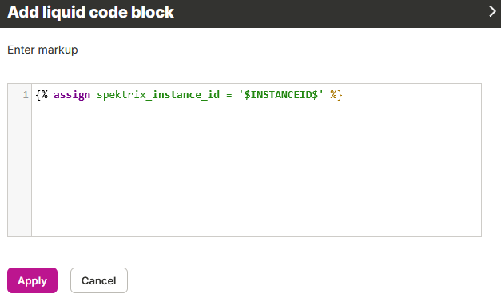
Task: Click the 'Add liquid code block' title
Action: [91, 12]
